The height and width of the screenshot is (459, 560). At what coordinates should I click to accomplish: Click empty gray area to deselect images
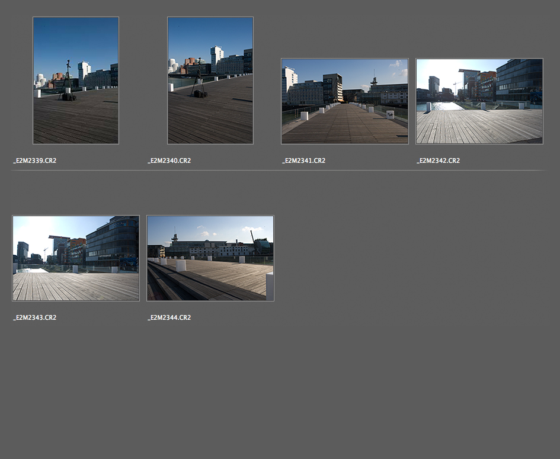click(x=415, y=385)
